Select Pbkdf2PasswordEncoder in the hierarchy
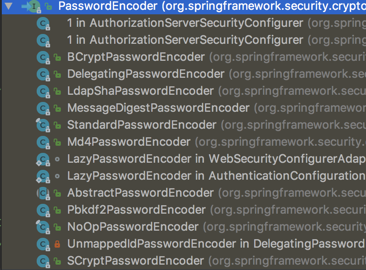This screenshot has height=270, width=366. pyautogui.click(x=136, y=210)
